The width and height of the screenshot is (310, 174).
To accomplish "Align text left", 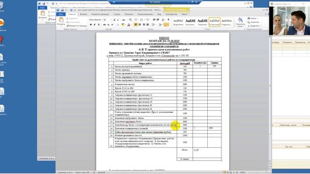I will point(136,25).
